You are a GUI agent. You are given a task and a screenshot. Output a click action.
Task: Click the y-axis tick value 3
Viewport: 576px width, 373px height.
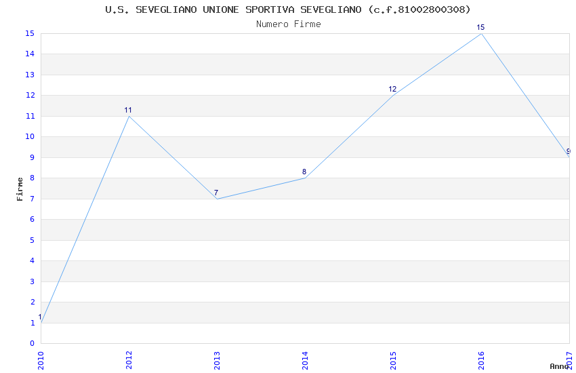tap(33, 281)
